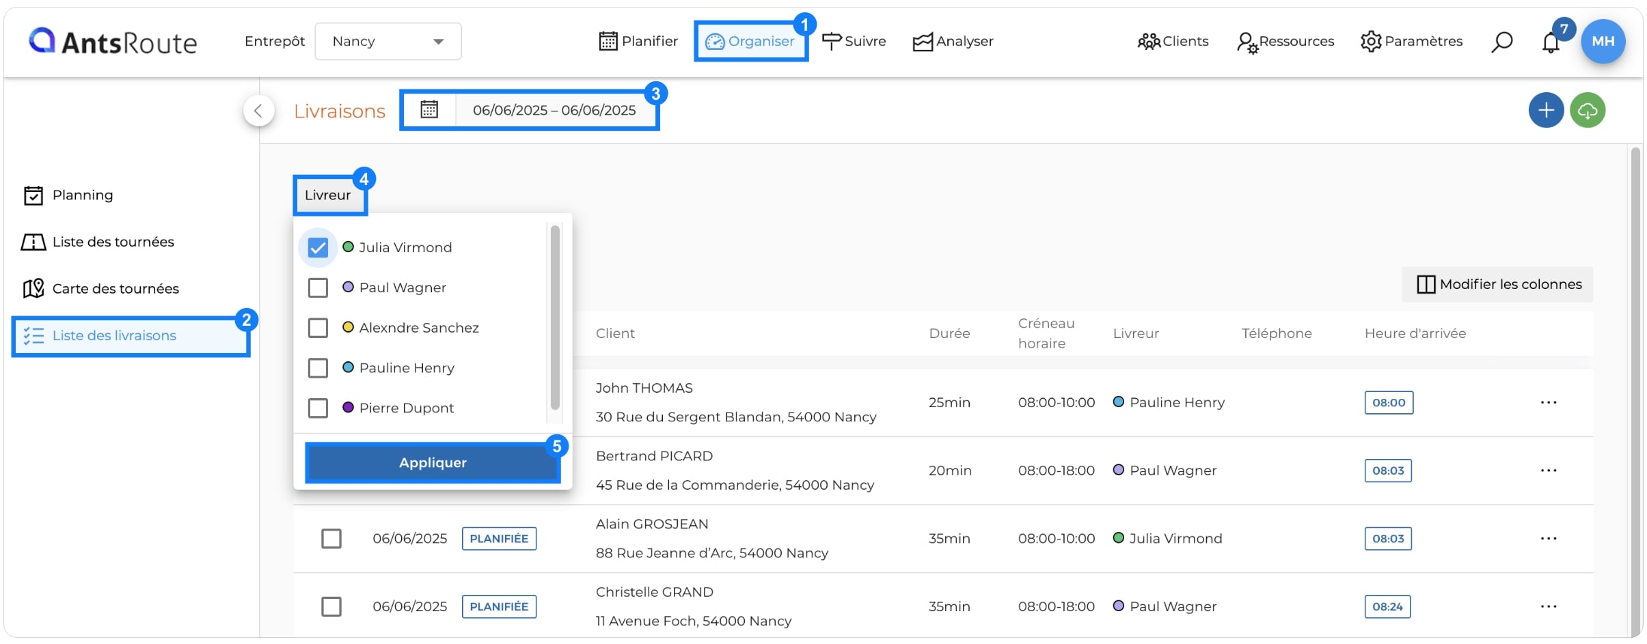1647x644 pixels.
Task: Click the Christelle GRAND client name
Action: tap(654, 592)
